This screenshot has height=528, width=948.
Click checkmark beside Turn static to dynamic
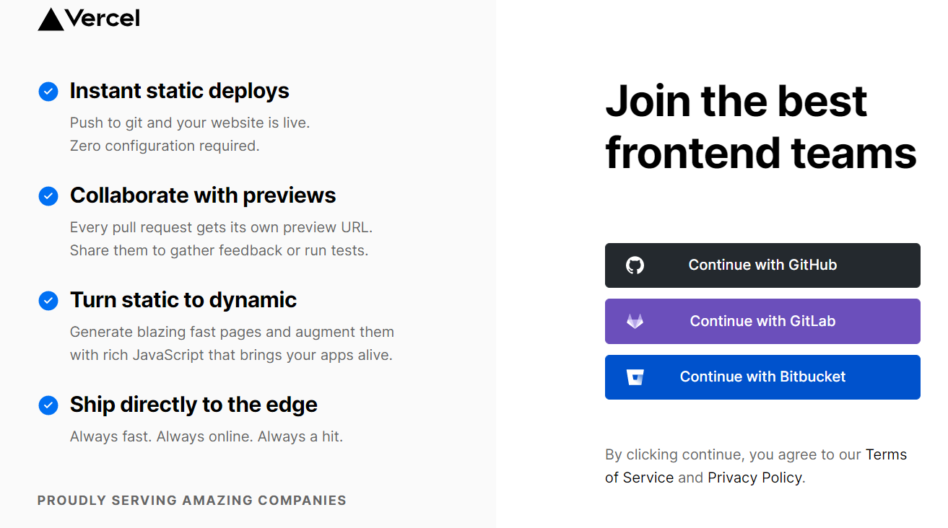[x=48, y=301]
